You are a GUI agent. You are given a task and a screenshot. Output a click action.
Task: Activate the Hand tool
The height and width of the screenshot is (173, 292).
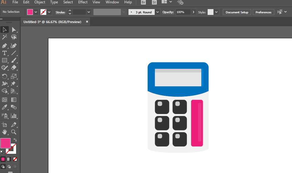pyautogui.click(x=5, y=132)
